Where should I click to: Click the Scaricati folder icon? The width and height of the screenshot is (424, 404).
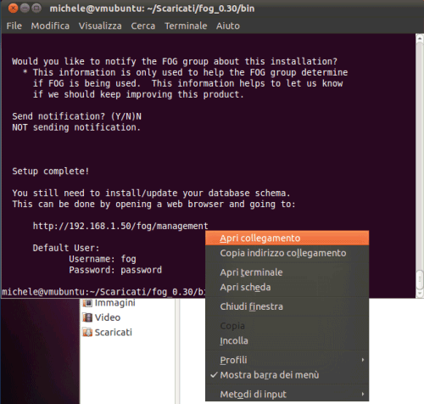coord(87,332)
